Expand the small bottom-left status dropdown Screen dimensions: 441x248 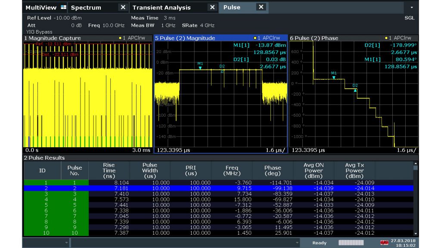coord(66,243)
